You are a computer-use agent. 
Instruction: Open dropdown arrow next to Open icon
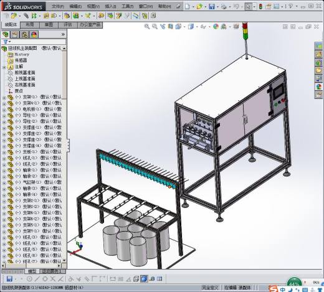point(205,7)
